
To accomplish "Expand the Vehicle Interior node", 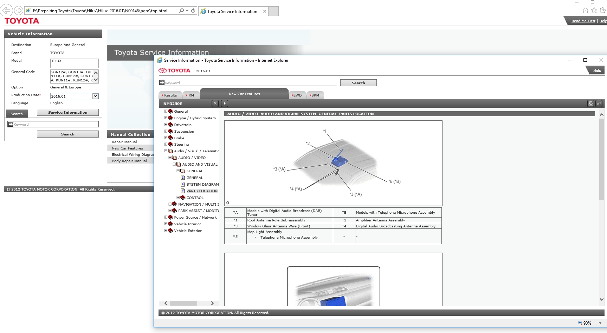I will click(166, 224).
